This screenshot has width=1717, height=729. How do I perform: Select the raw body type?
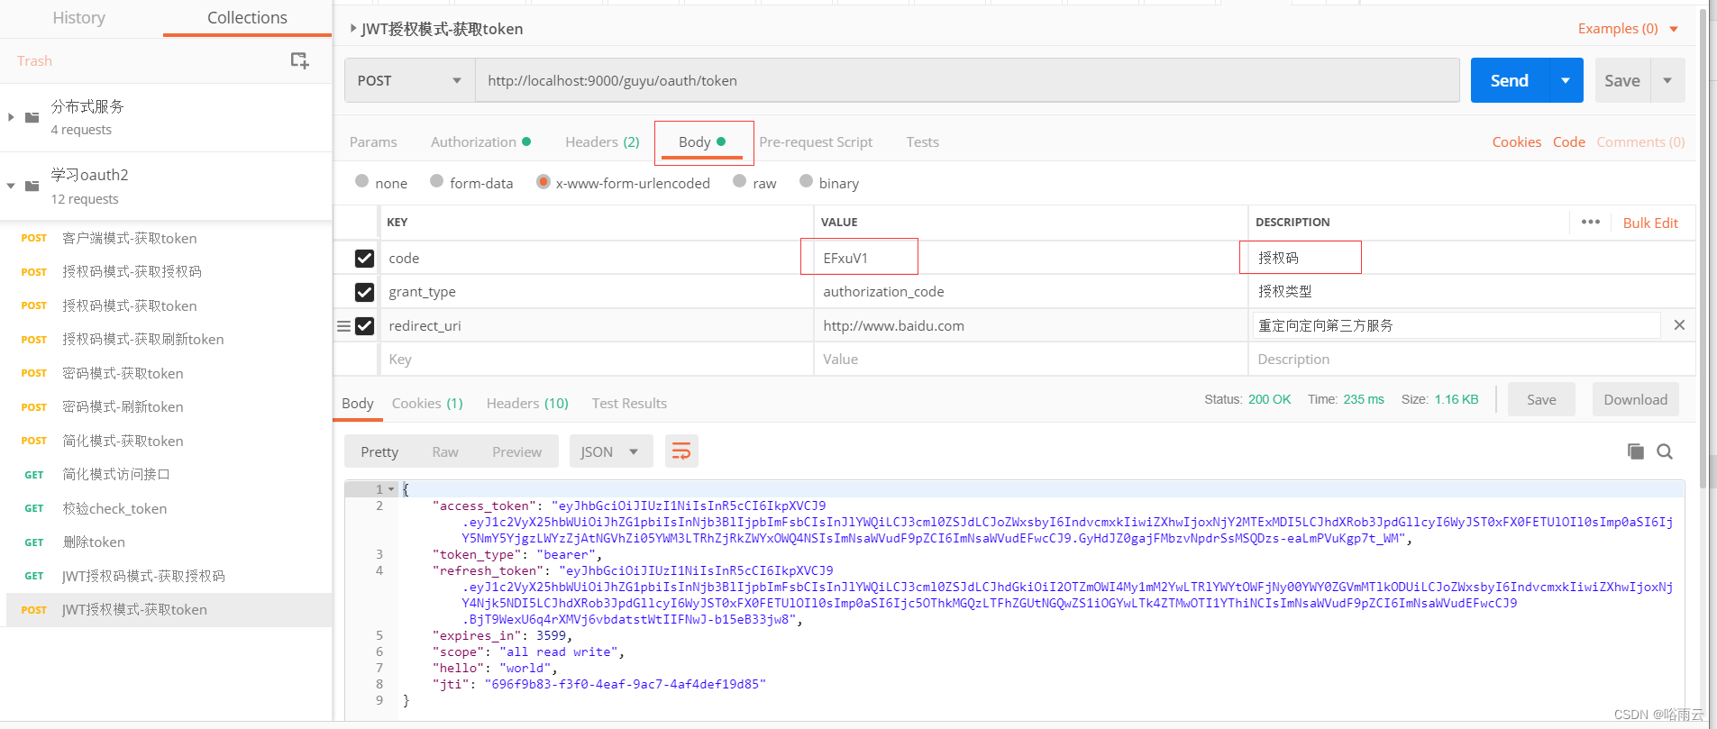(x=740, y=181)
